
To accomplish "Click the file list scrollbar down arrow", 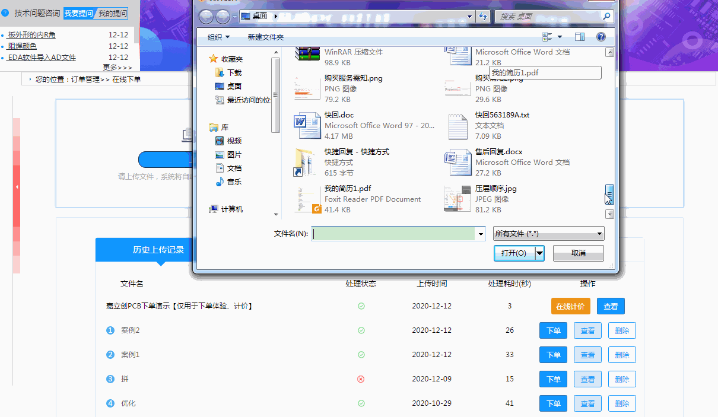I will pyautogui.click(x=609, y=214).
